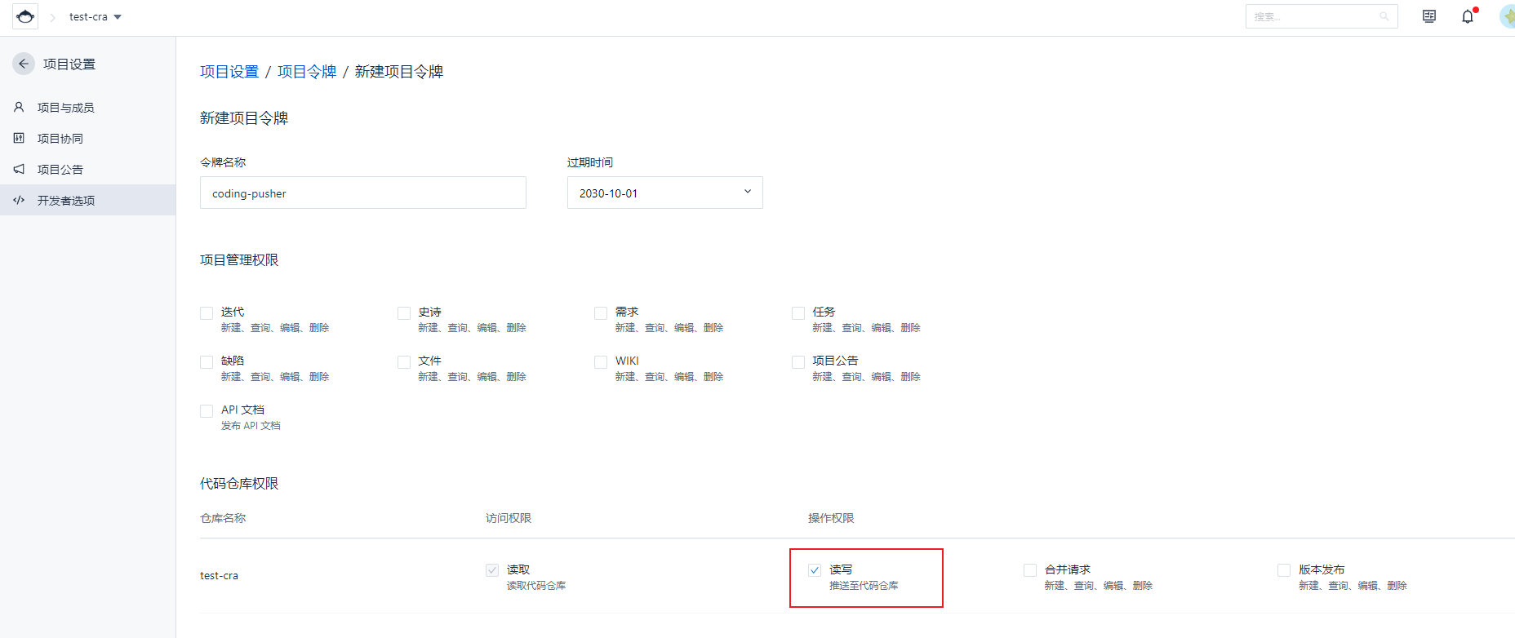Enable the 迭代 permission checkbox
Image resolution: width=1515 pixels, height=638 pixels.
[207, 313]
